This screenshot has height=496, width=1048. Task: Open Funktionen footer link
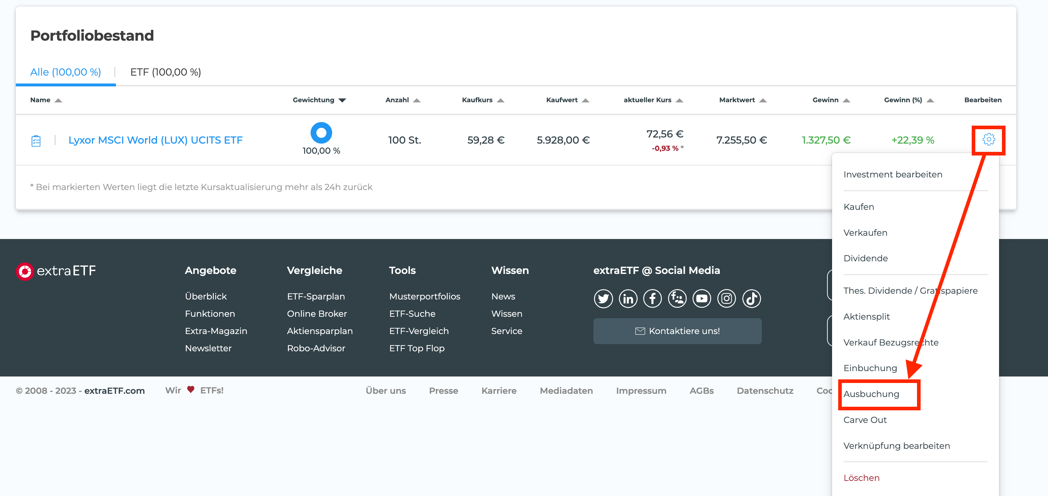click(x=209, y=314)
